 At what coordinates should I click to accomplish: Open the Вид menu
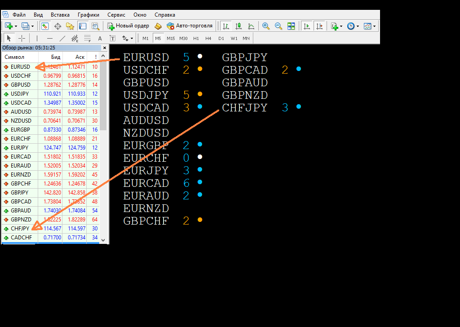point(38,15)
